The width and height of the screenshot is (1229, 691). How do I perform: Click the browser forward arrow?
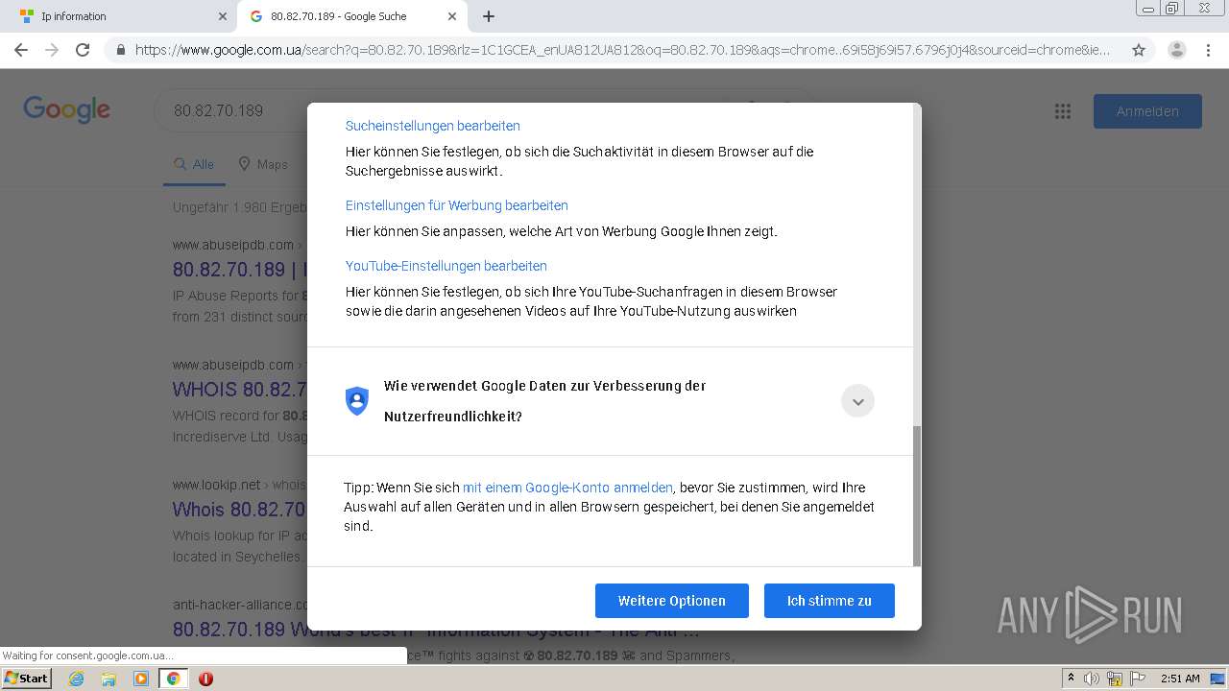[x=52, y=50]
